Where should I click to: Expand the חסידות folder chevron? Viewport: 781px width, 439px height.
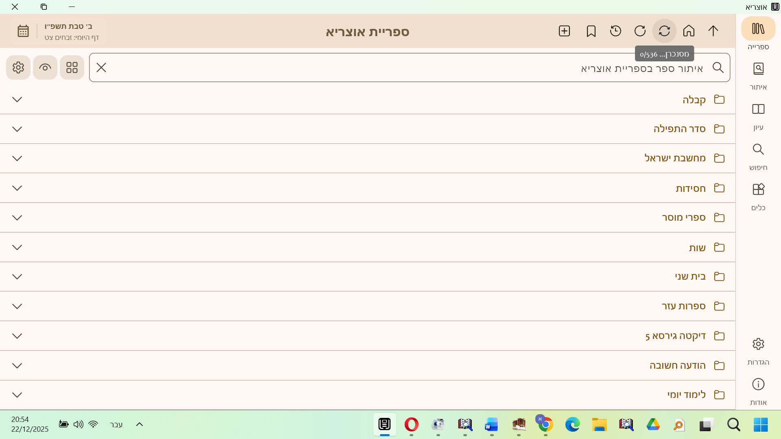click(x=17, y=188)
